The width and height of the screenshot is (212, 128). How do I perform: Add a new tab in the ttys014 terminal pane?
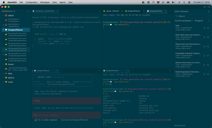coord(170,11)
